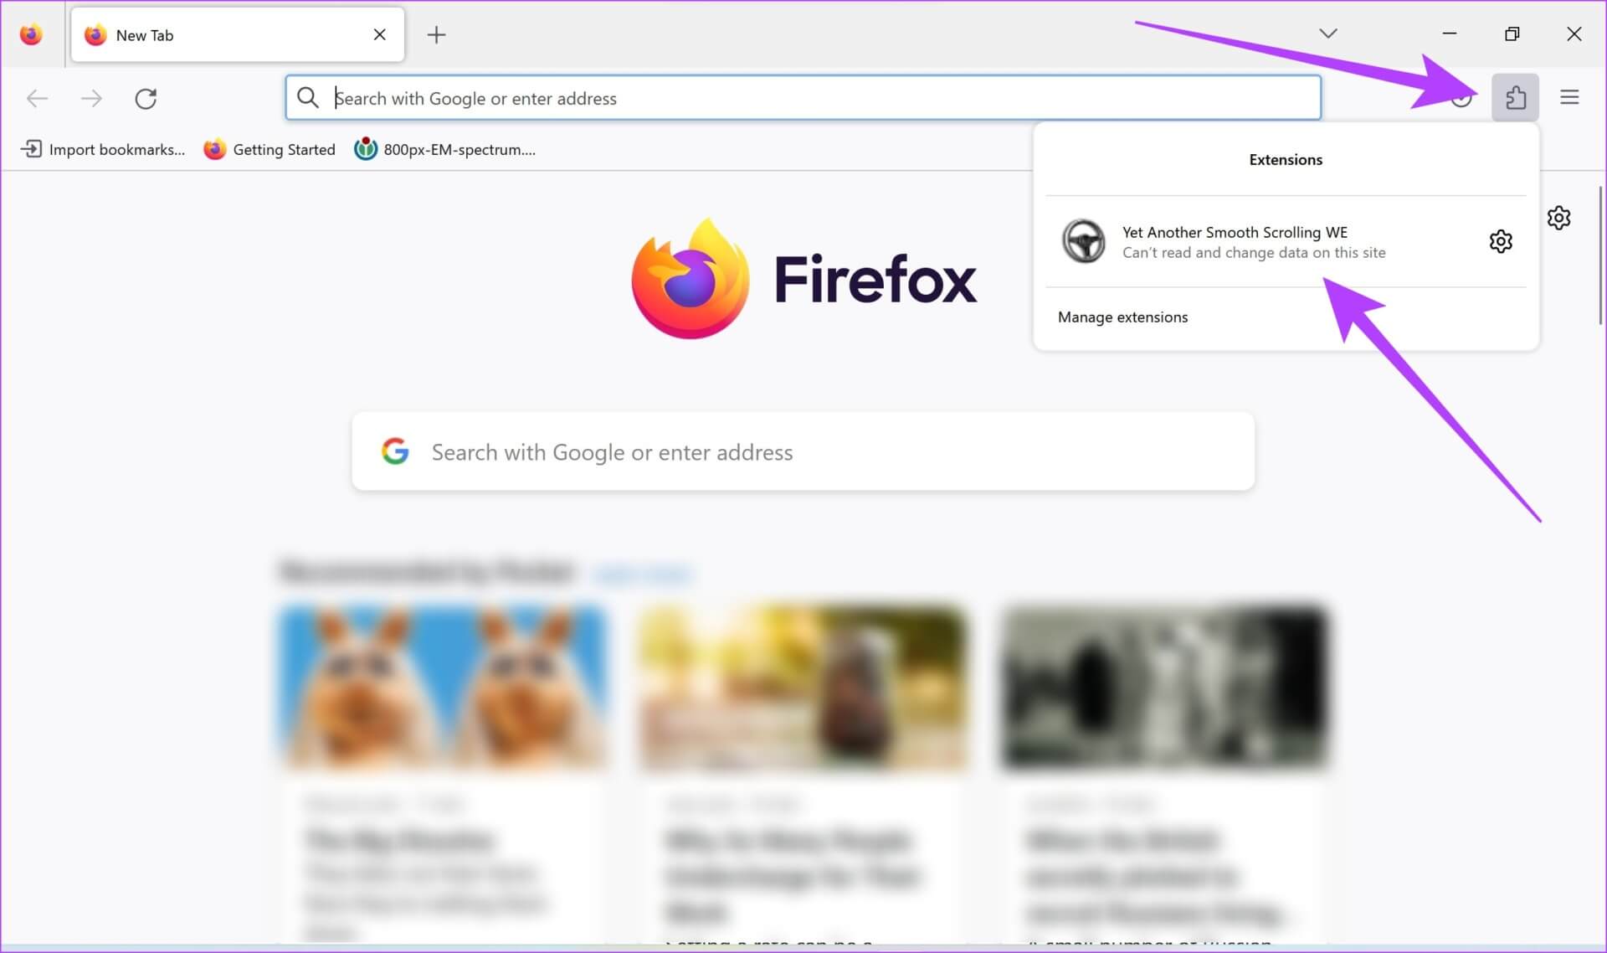
Task: Restore down the Firefox window
Action: [1512, 33]
